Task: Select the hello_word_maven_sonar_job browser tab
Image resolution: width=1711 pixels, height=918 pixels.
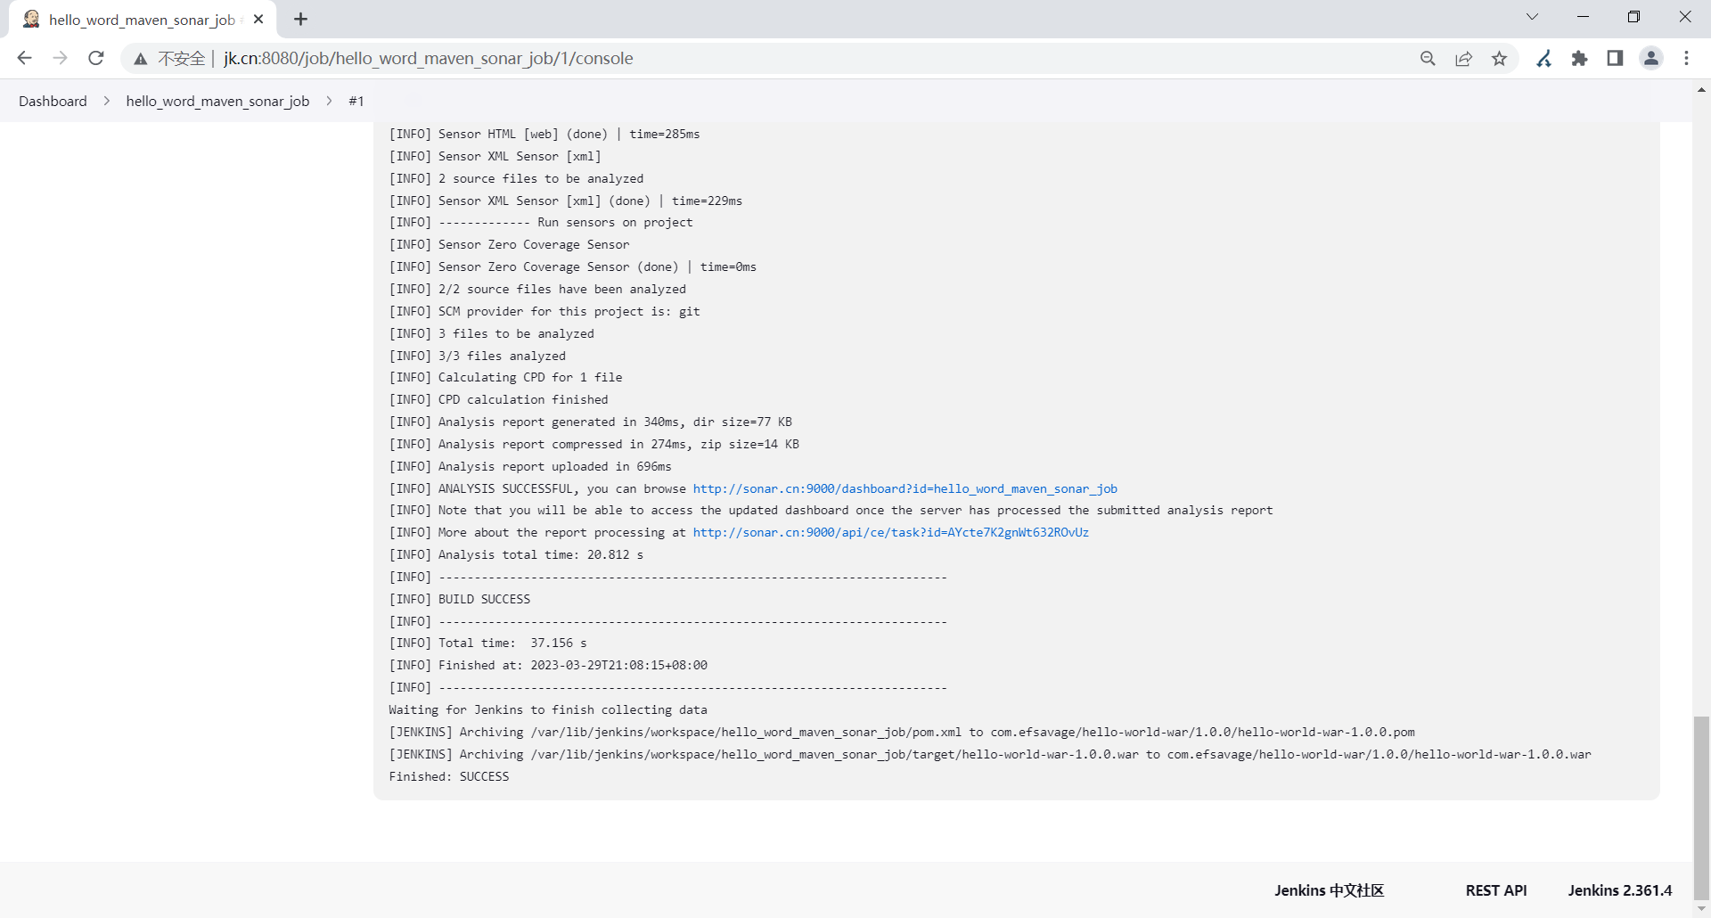Action: [x=143, y=20]
